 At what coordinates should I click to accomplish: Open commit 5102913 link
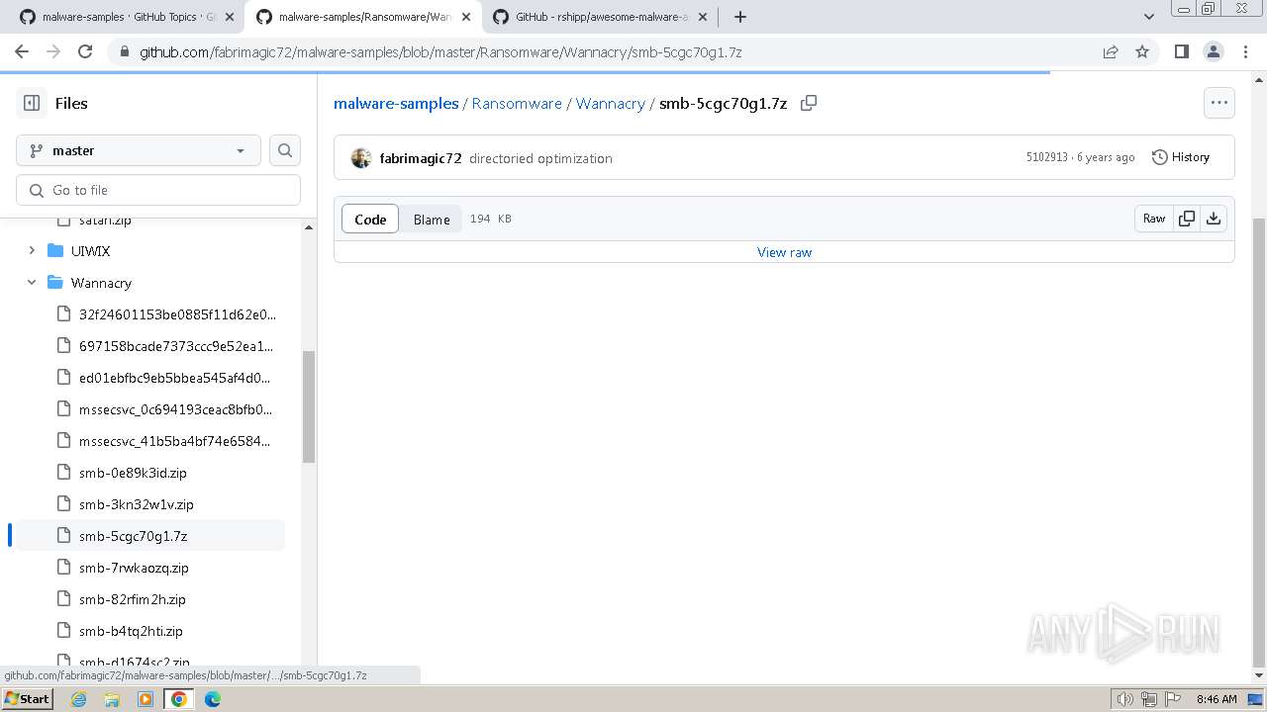1047,157
